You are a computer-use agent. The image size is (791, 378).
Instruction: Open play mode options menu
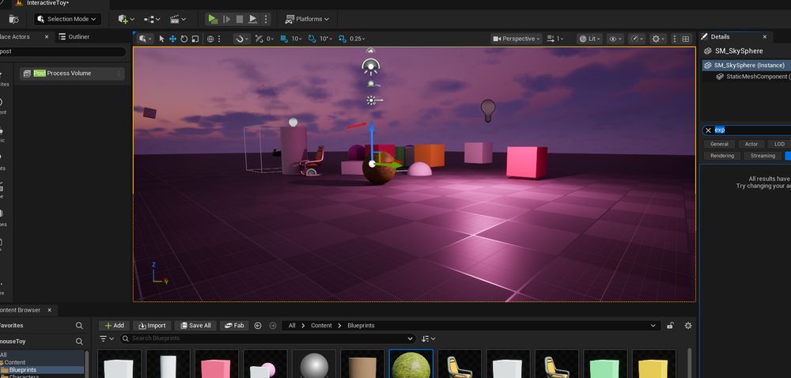click(x=266, y=19)
